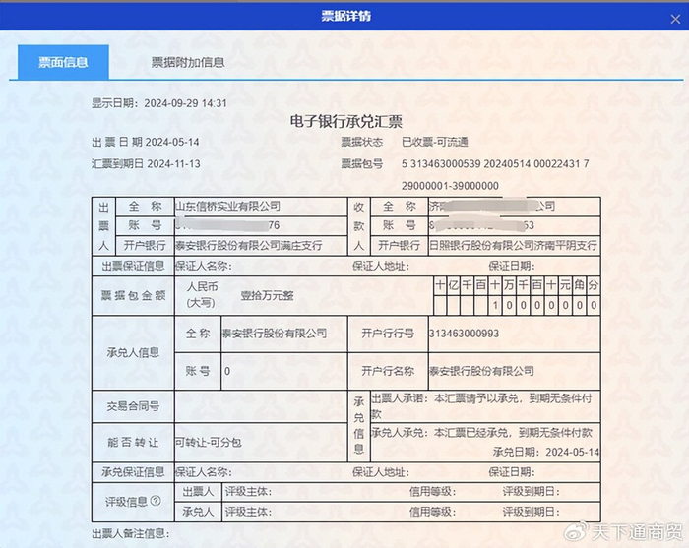The width and height of the screenshot is (689, 548).
Task: Click the 出票人备注信息 label
Action: [x=131, y=533]
